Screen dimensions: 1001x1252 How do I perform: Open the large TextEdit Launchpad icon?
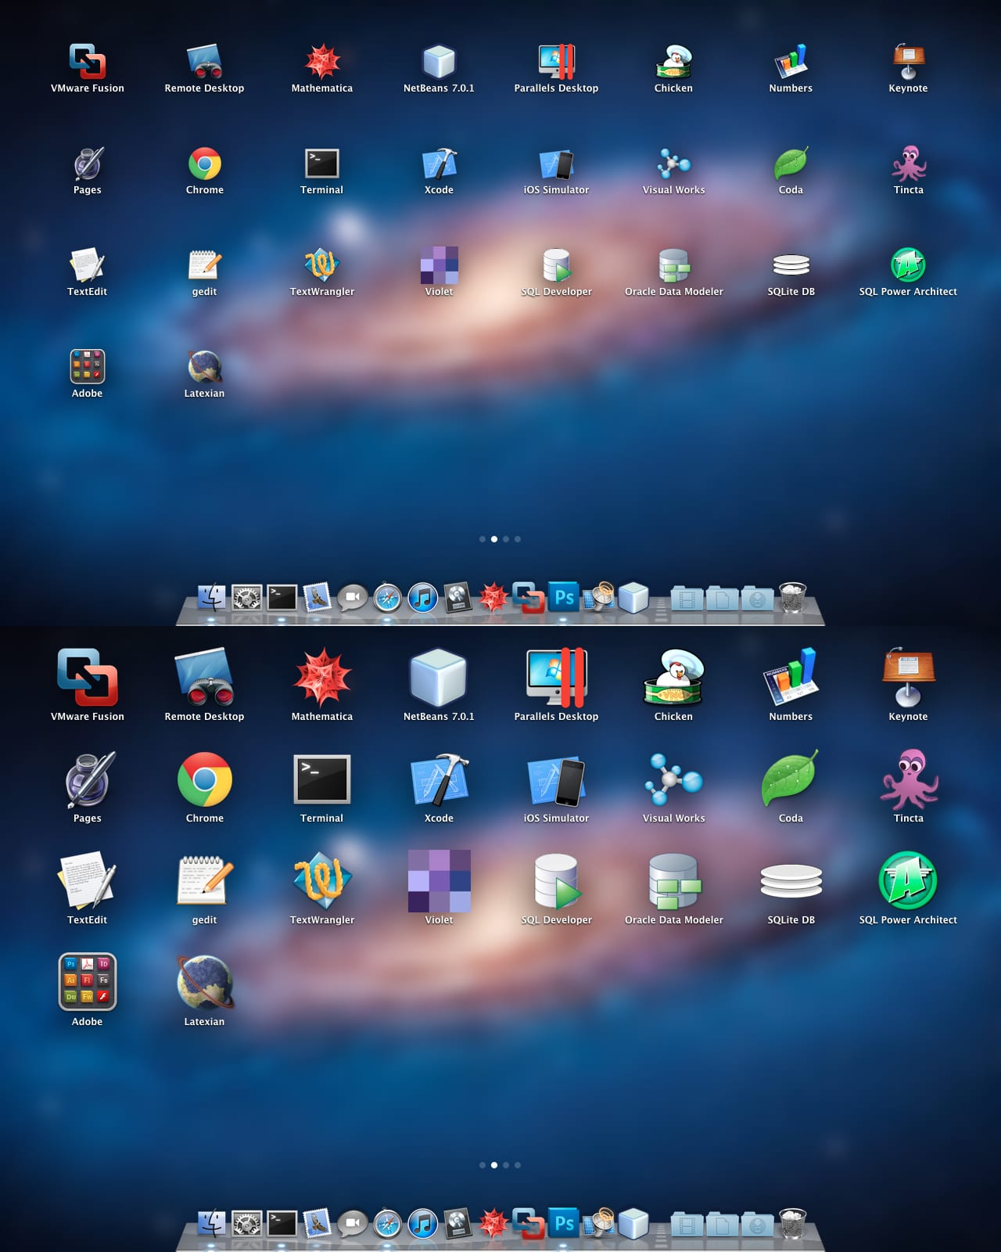pyautogui.click(x=87, y=880)
